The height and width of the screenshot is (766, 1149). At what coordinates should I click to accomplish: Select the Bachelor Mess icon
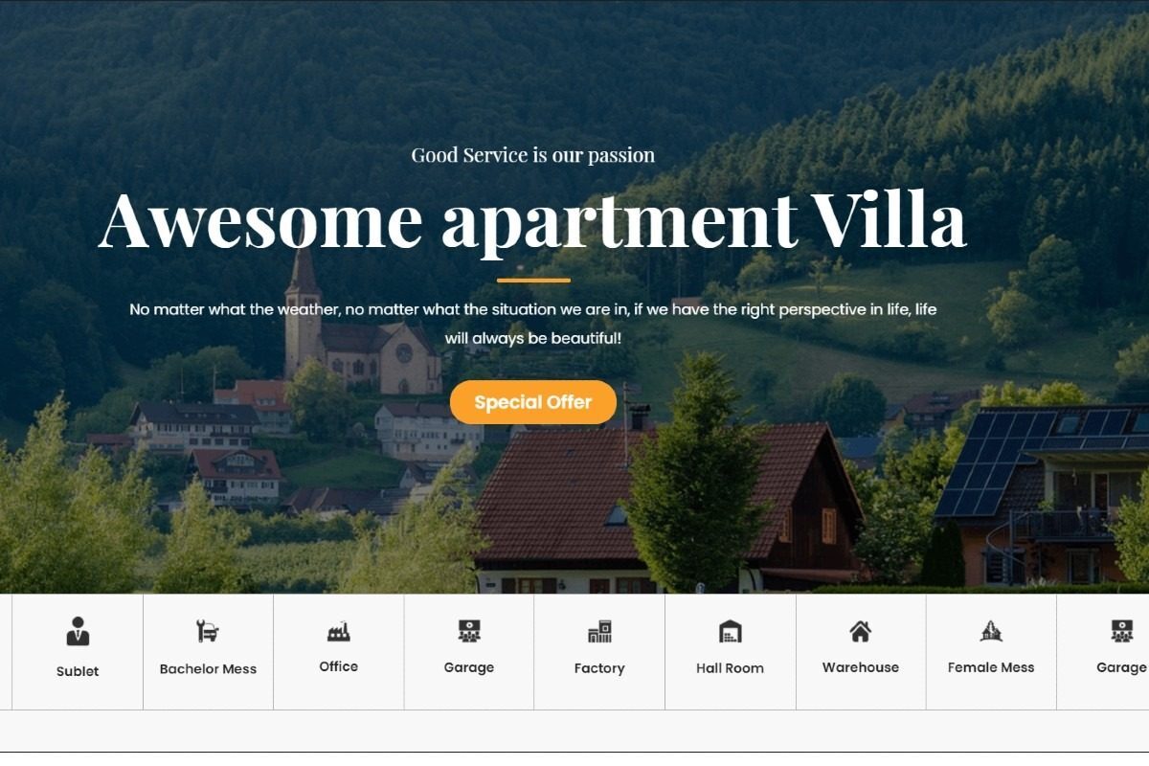[208, 631]
